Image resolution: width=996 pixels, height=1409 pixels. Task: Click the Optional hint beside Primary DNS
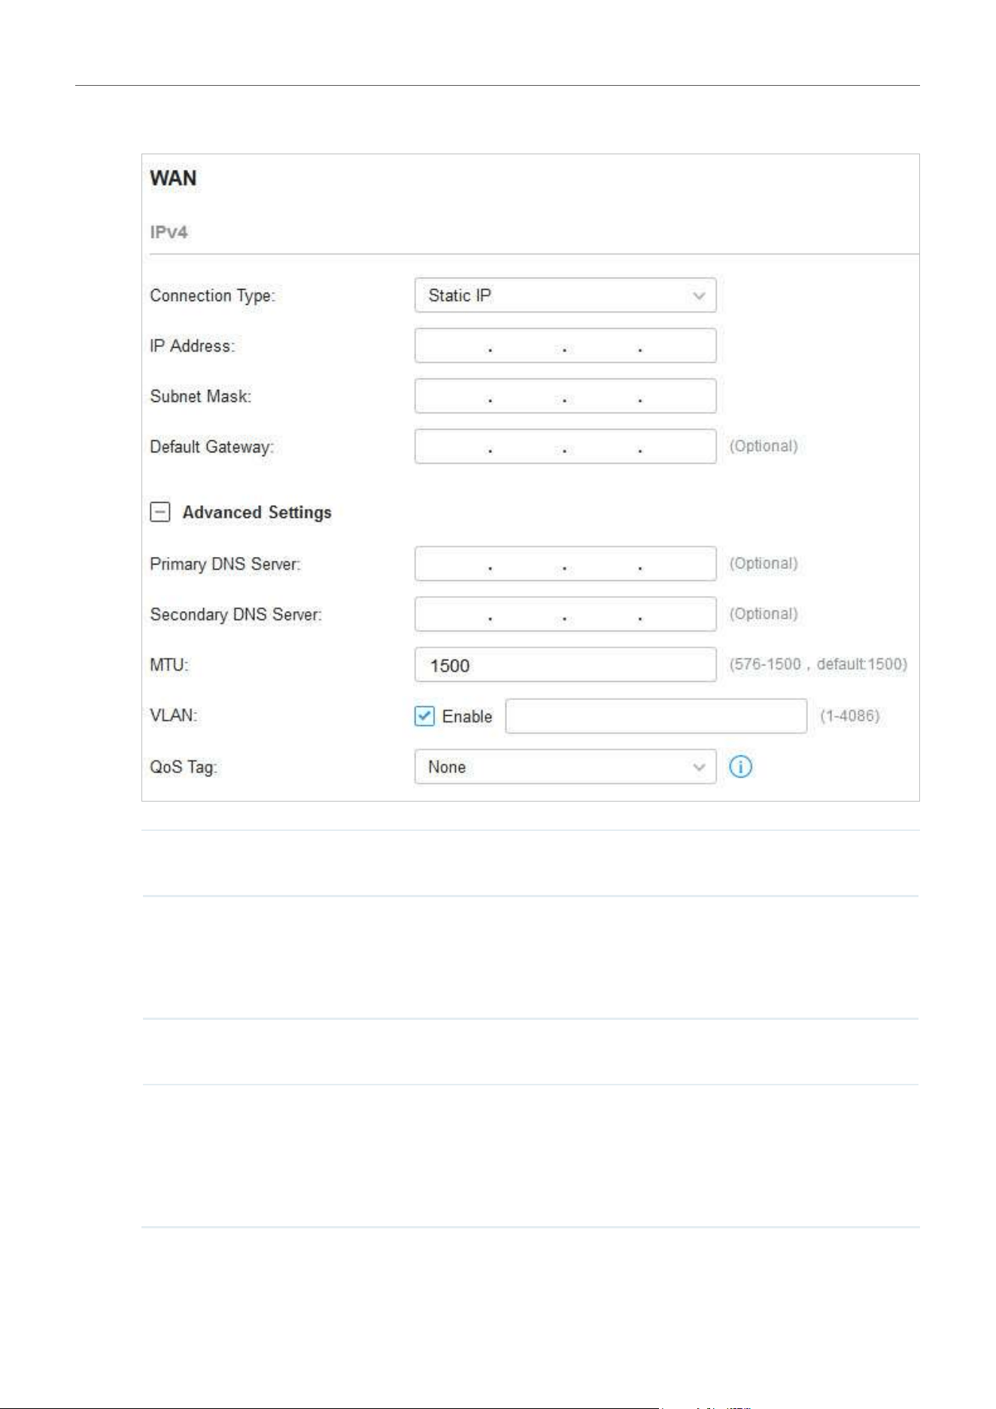click(764, 564)
